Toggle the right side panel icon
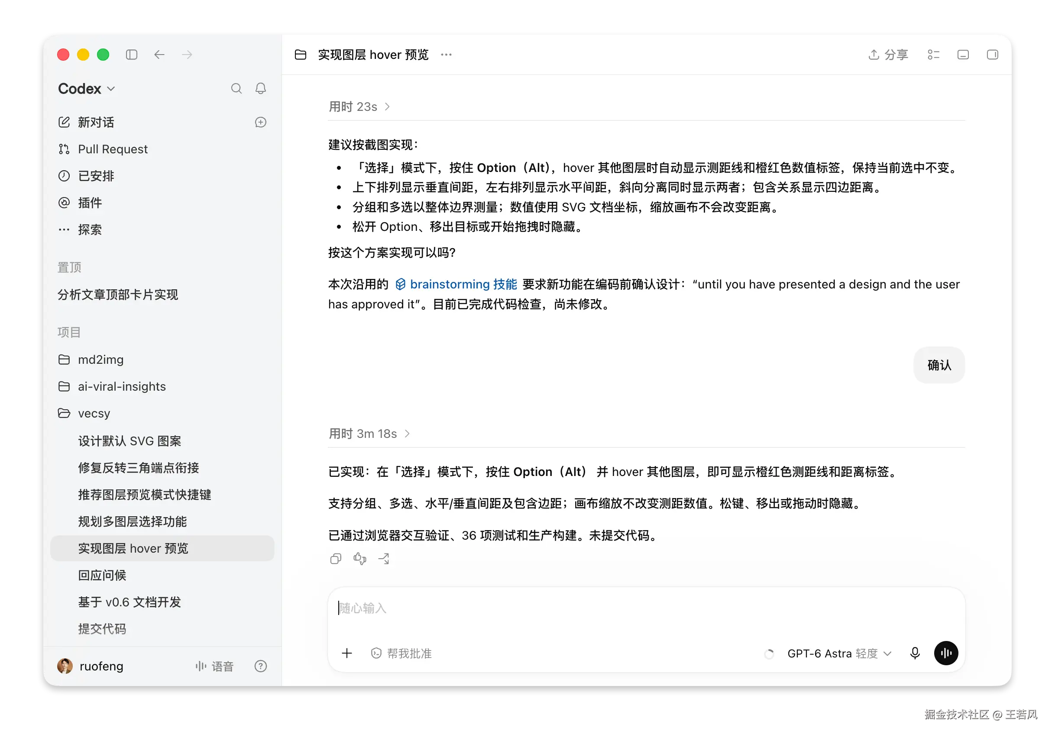Screen dimensions: 1055x738 click(993, 55)
